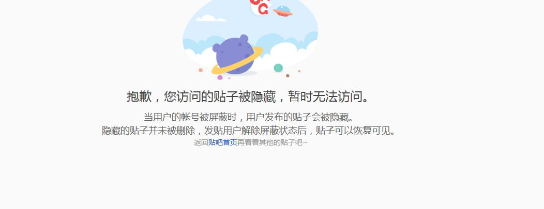Click the text 再看看其他的贴子吧~
544x209 pixels.
coord(273,142)
